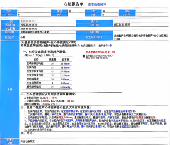Select 摄片日期 value 2024-02-22 09:20
170x145 pixels.
coord(29,25)
